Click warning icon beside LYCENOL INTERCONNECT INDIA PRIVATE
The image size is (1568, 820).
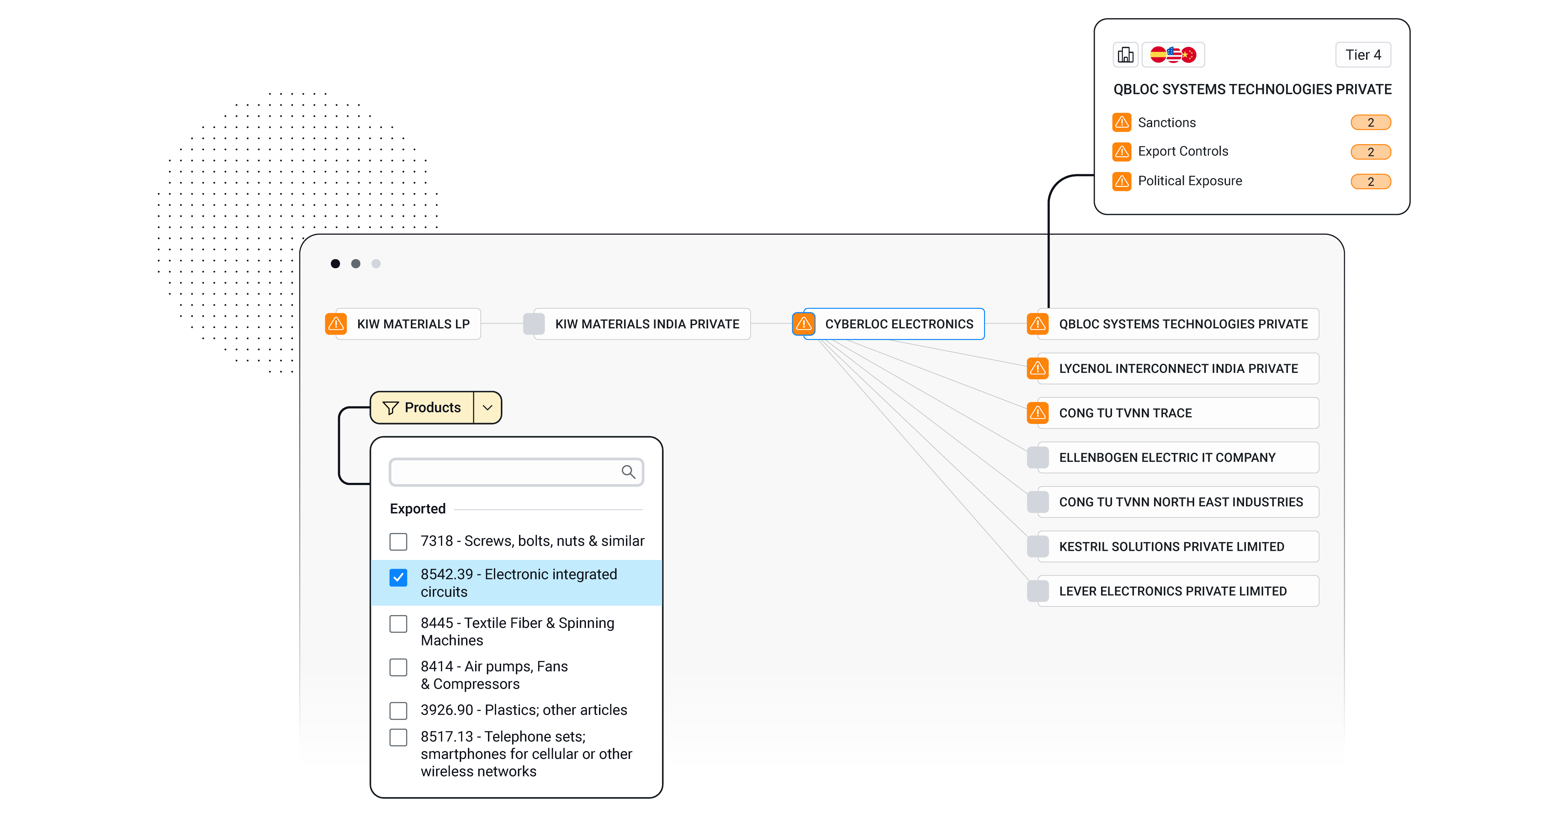pos(1038,368)
